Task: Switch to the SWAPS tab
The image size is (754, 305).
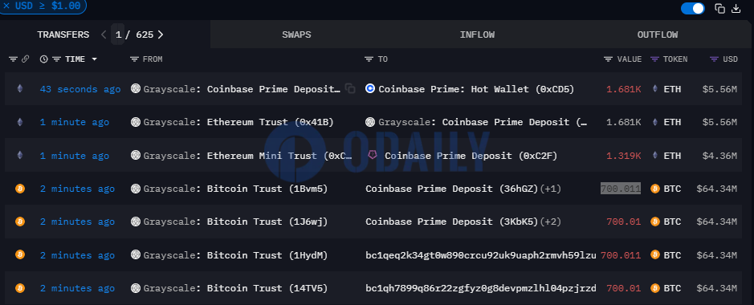Action: tap(296, 35)
